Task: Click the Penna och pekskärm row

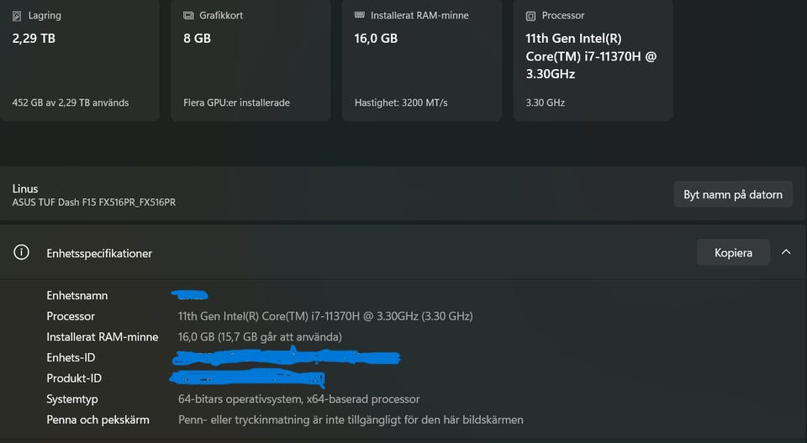Action: 285,419
